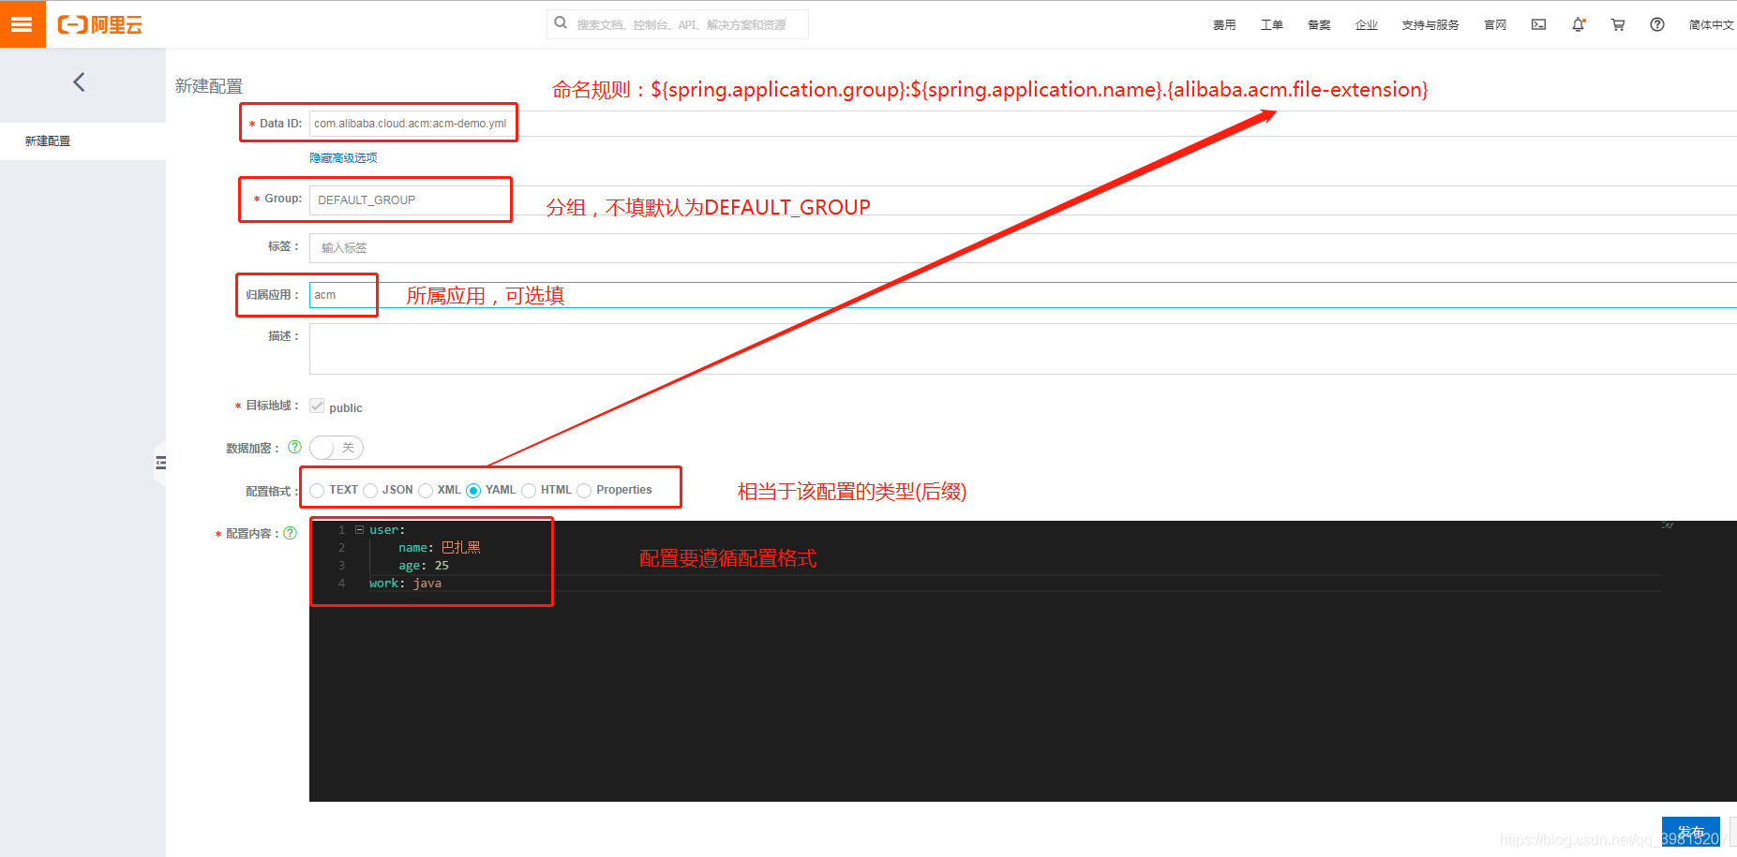Select the Properties format radio button
1737x857 pixels.
[584, 491]
